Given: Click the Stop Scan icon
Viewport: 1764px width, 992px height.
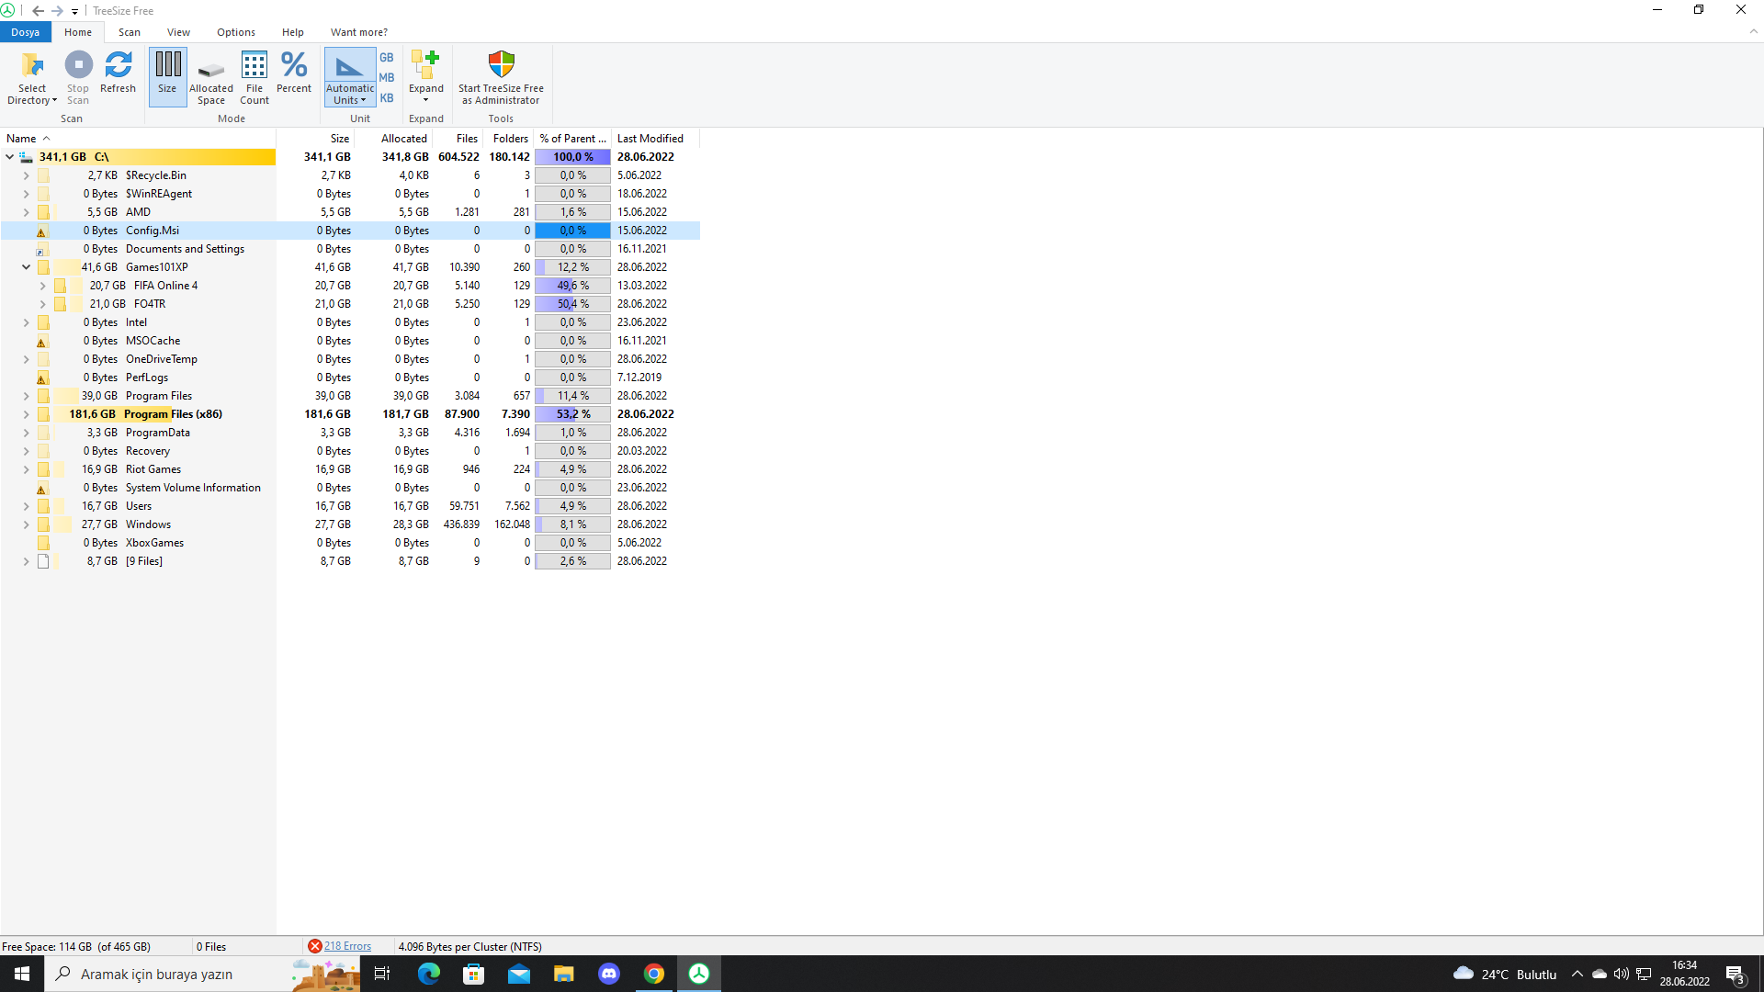Looking at the screenshot, I should 78,65.
